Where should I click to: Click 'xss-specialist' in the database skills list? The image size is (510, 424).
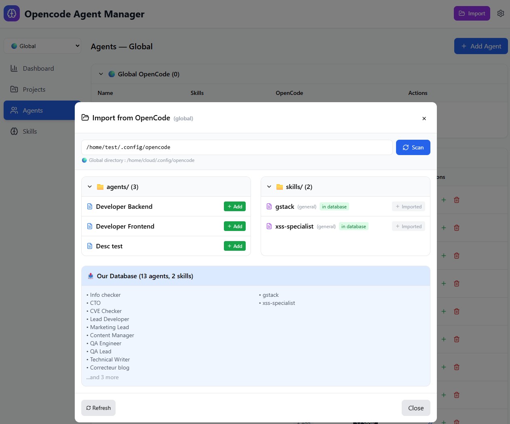pos(279,303)
